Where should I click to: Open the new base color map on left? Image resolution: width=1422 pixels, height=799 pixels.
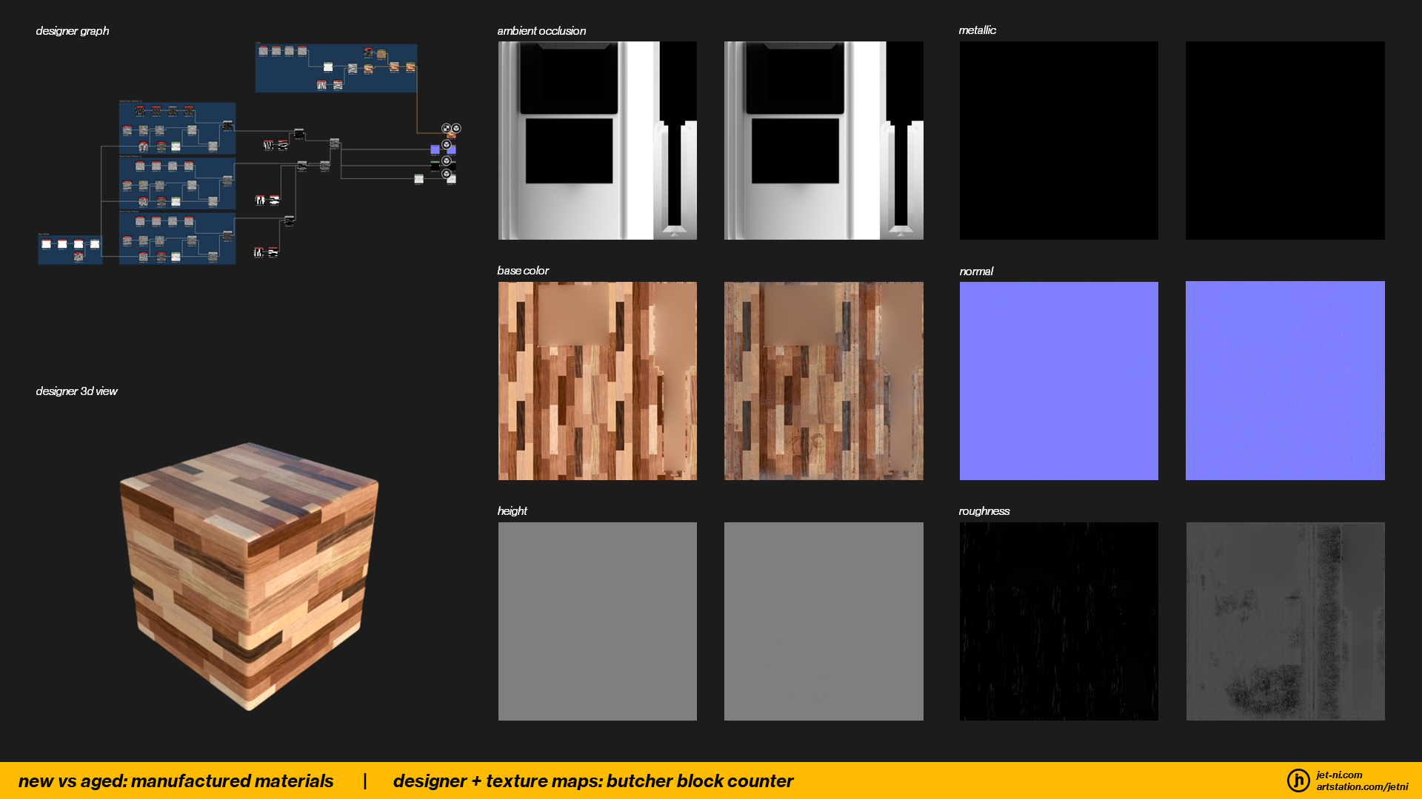[x=597, y=381]
